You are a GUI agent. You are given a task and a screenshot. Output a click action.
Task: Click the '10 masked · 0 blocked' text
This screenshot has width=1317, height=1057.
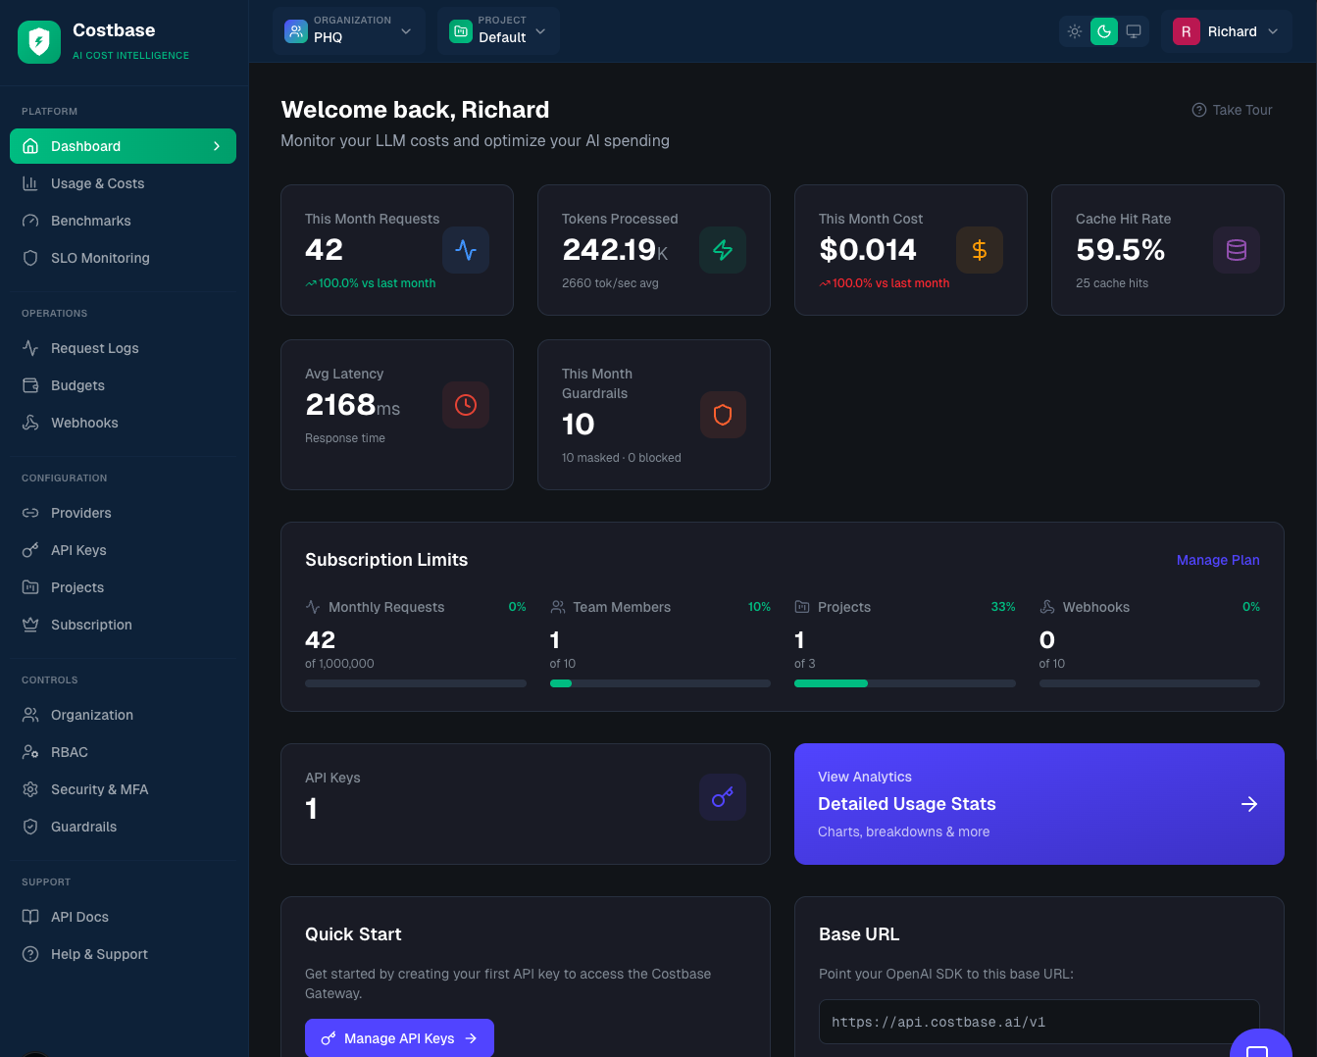(x=622, y=458)
